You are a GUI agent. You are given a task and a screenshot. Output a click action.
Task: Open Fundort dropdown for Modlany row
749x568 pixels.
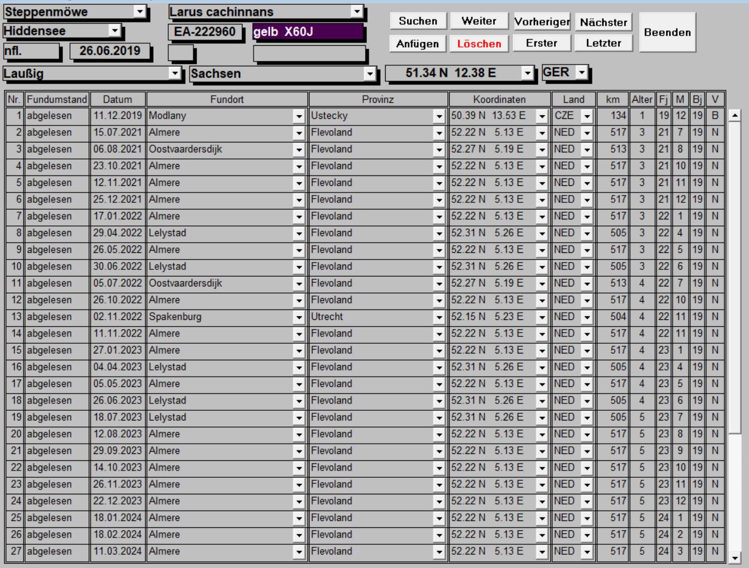pos(299,116)
